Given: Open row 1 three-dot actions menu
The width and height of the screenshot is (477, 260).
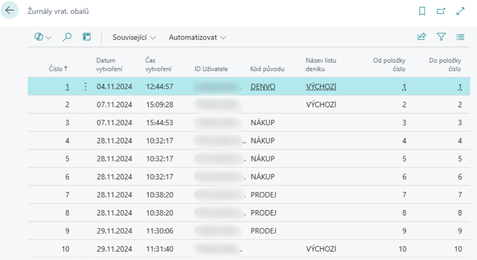Looking at the screenshot, I should click(85, 87).
